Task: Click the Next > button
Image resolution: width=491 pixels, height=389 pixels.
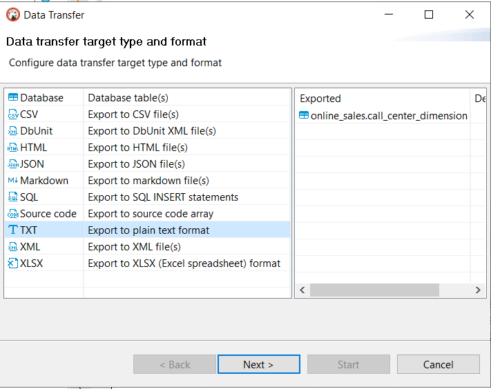Action: [259, 364]
